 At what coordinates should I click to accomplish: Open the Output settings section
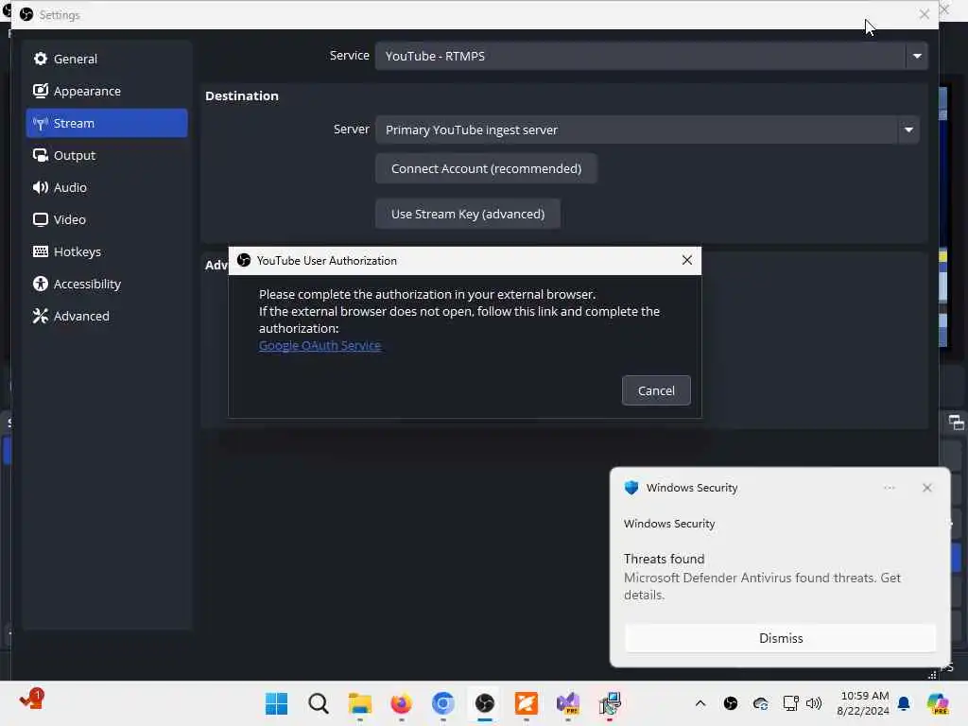click(106, 155)
